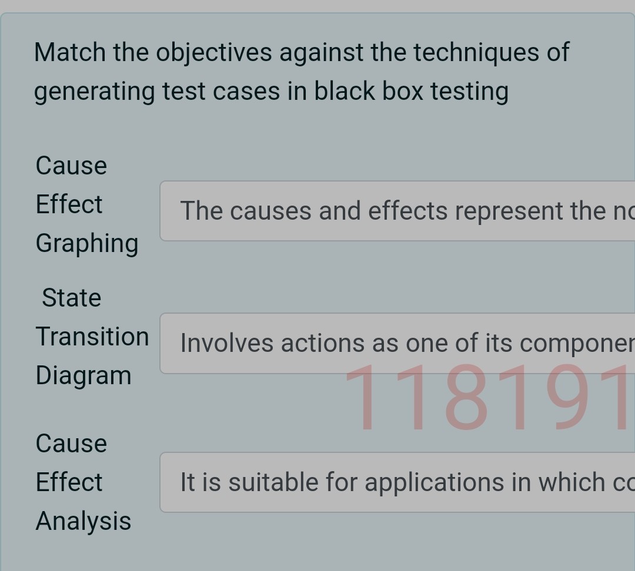The height and width of the screenshot is (571, 635).
Task: Click the 'Effect' word above 'Analysis'
Action: pos(69,482)
